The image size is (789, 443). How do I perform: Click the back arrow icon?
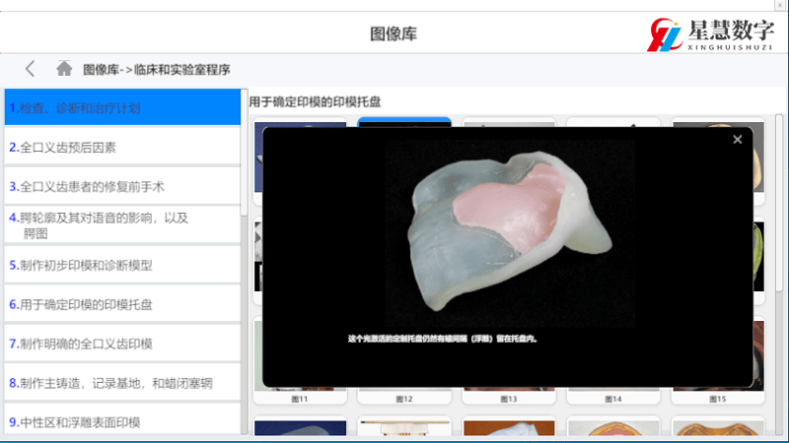coord(31,69)
